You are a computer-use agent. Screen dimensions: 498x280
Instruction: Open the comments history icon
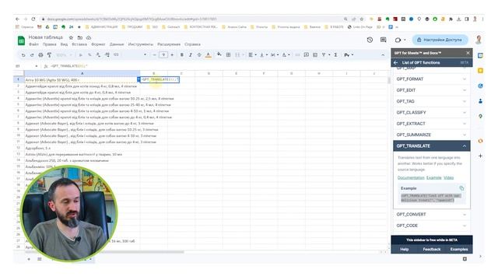click(384, 40)
